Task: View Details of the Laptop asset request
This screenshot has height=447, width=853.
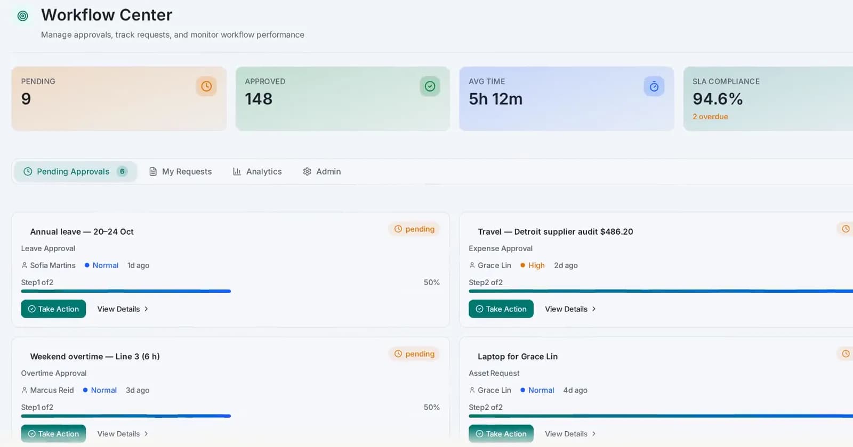Action: pyautogui.click(x=570, y=434)
